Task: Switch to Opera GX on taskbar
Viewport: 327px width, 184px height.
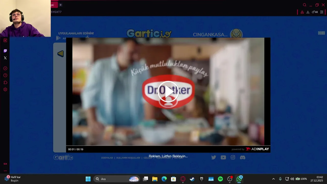Action: [x=183, y=179]
